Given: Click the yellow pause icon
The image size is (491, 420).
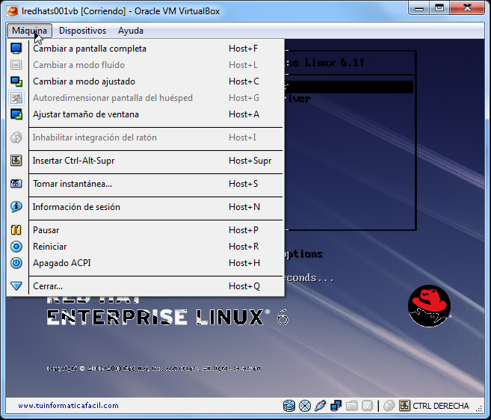Looking at the screenshot, I should (16, 230).
